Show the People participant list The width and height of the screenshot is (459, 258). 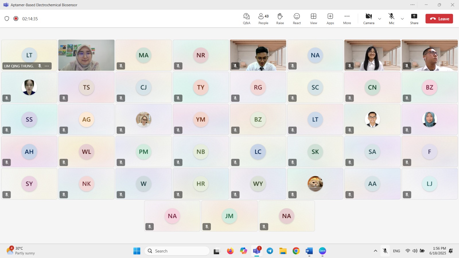coord(263,19)
